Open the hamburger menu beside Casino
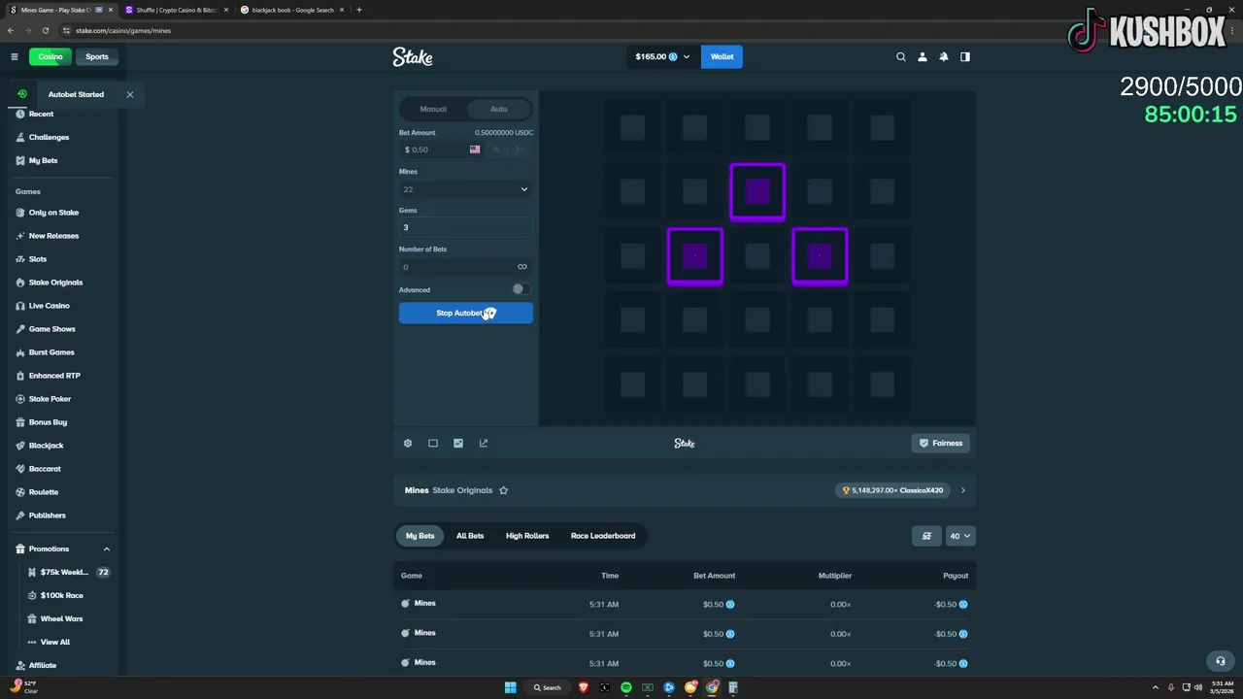The width and height of the screenshot is (1243, 699). pyautogui.click(x=15, y=56)
